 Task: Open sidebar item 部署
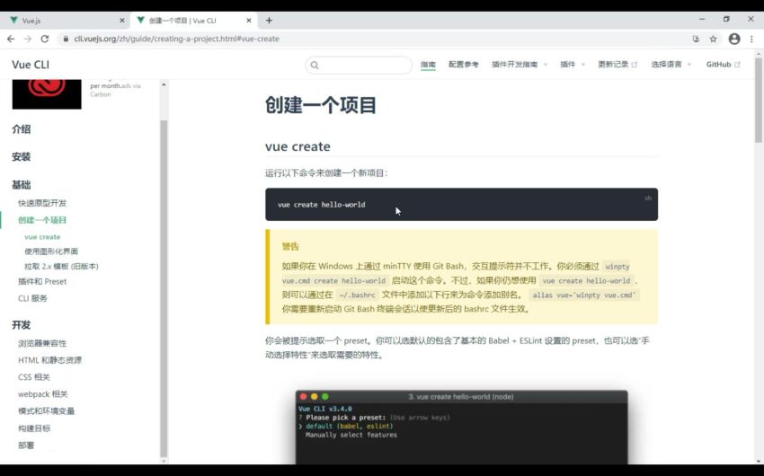point(26,445)
